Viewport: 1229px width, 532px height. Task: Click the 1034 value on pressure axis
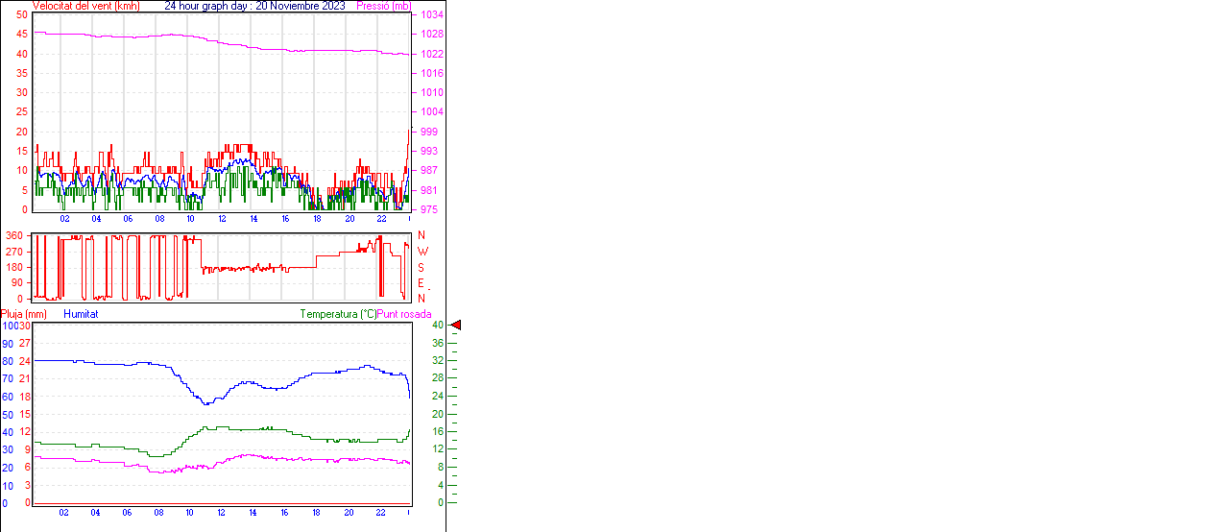[x=431, y=15]
